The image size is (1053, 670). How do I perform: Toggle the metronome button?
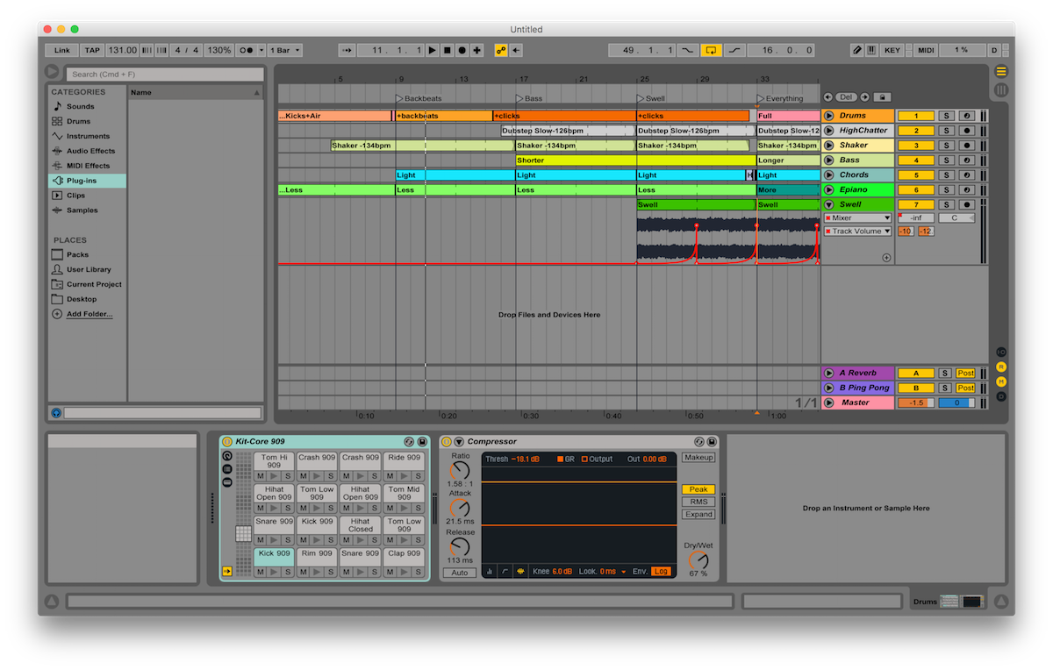coord(247,50)
